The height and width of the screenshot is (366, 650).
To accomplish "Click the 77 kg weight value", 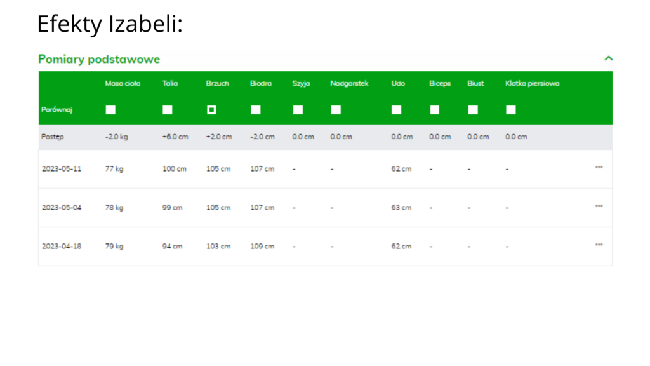I will coord(114,169).
